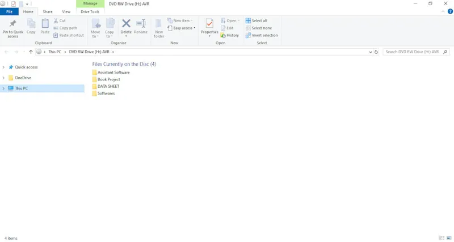This screenshot has width=454, height=242.
Task: Switch to details view in status bar
Action: [442, 238]
